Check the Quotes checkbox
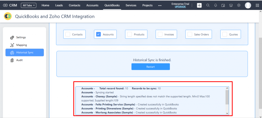Image resolution: width=262 pixels, height=118 pixels. coord(225,34)
